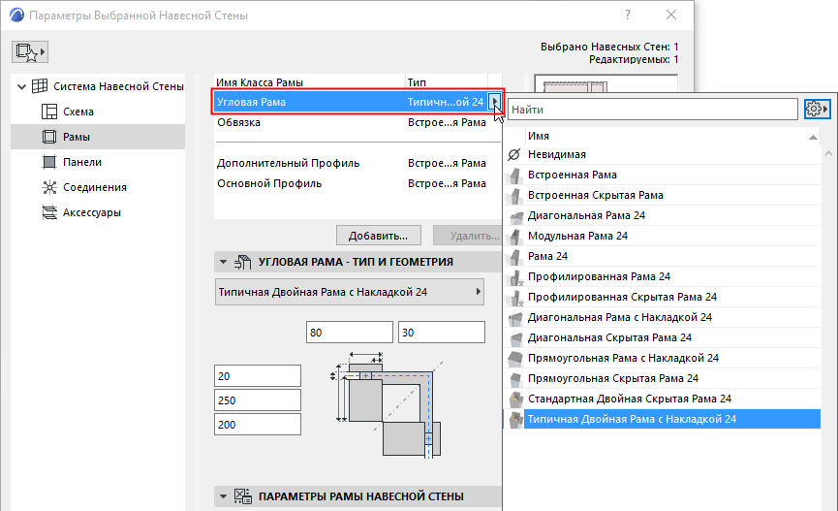This screenshot has height=511, width=838.
Task: Click the Добавить... button
Action: (379, 236)
